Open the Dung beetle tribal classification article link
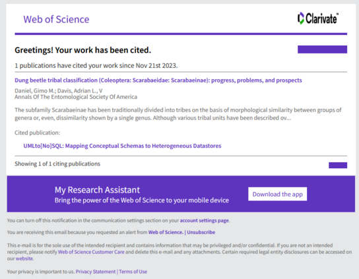This screenshot has width=359, height=279. pos(158,80)
